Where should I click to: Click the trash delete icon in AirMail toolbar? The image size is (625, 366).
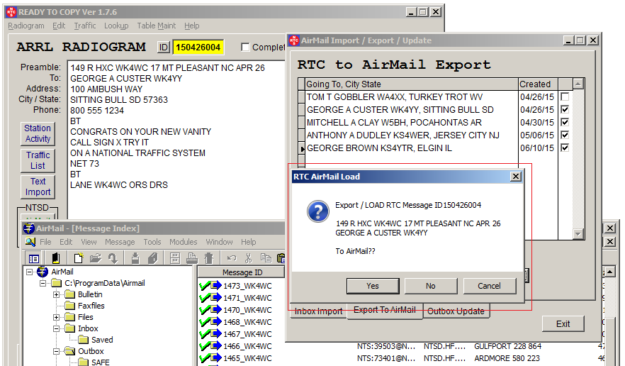(209, 258)
